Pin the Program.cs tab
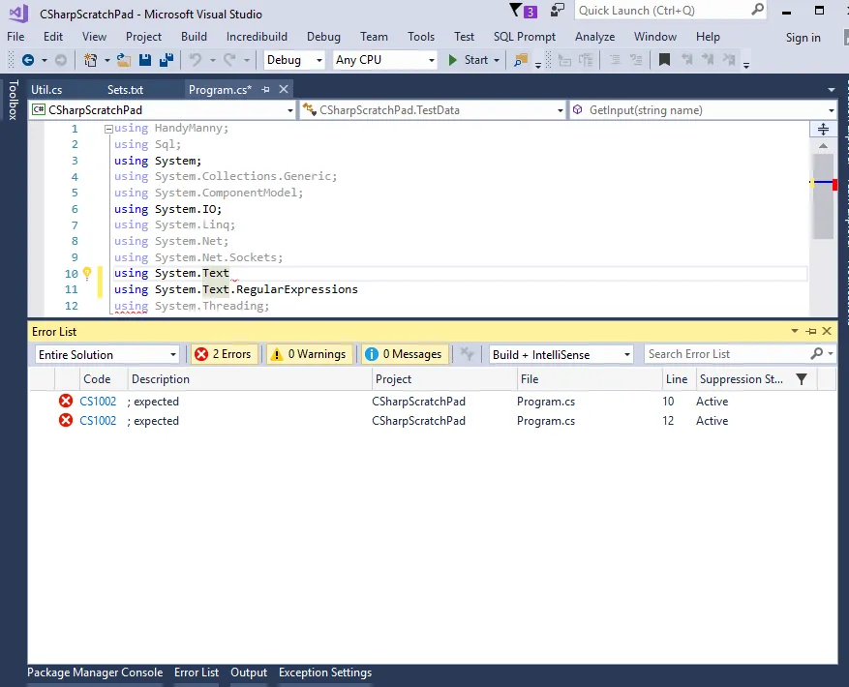 265,90
